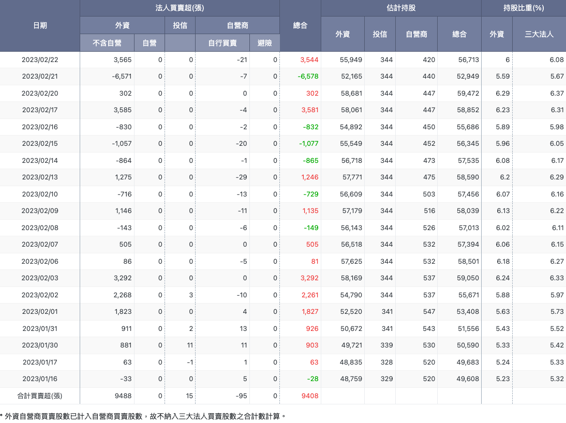Click the green total value -6,578
566x423 pixels.
click(308, 77)
